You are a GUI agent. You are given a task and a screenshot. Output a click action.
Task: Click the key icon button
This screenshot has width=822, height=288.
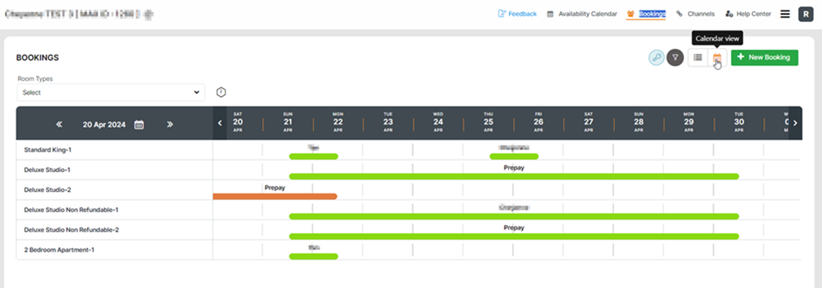pos(656,58)
